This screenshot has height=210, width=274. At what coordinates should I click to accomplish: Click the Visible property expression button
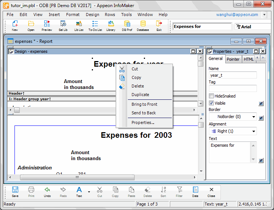coord(261,104)
